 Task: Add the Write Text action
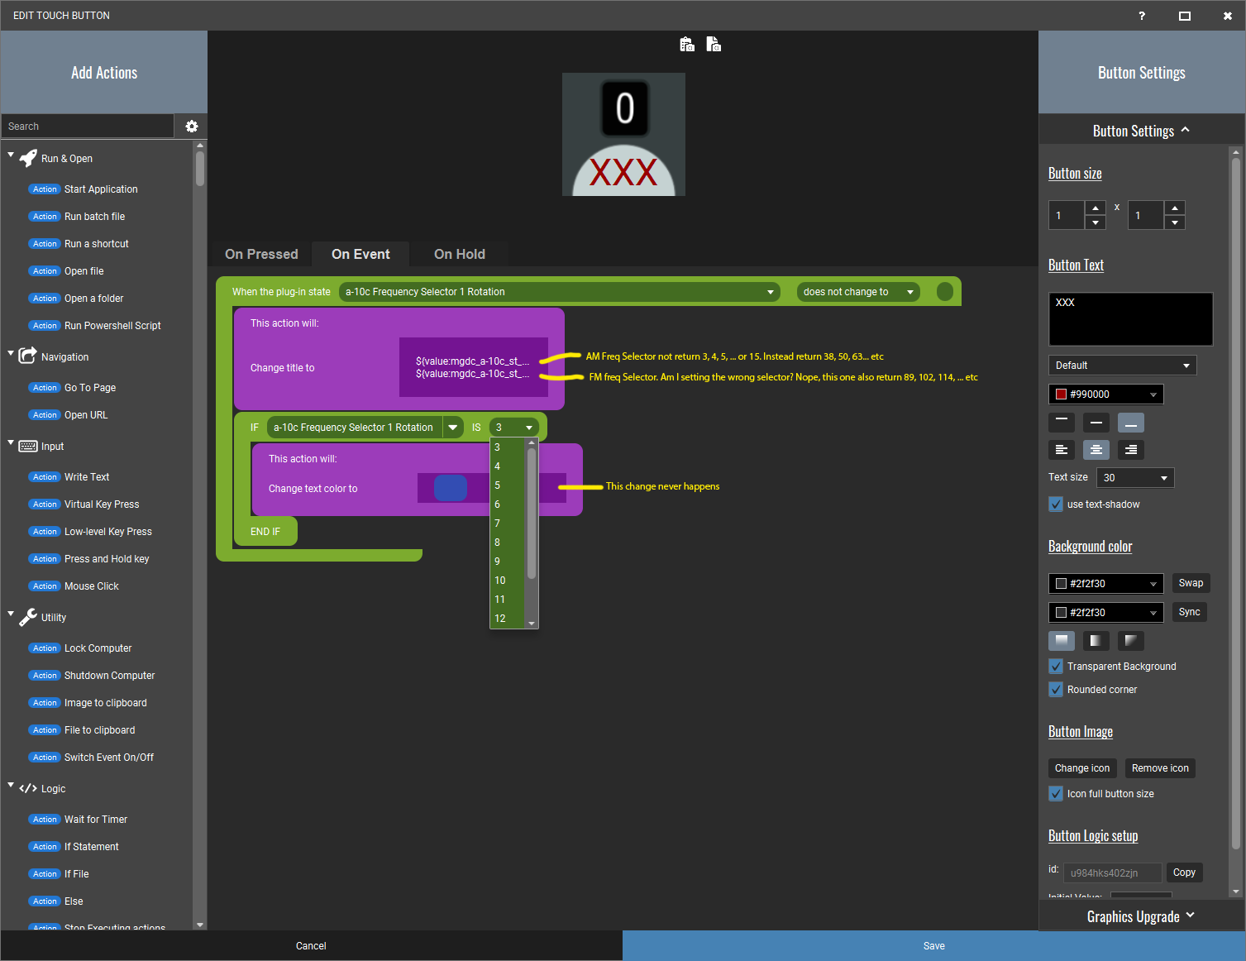coord(87,477)
